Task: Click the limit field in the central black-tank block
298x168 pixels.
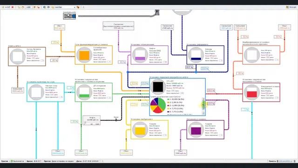Action: pos(173,91)
